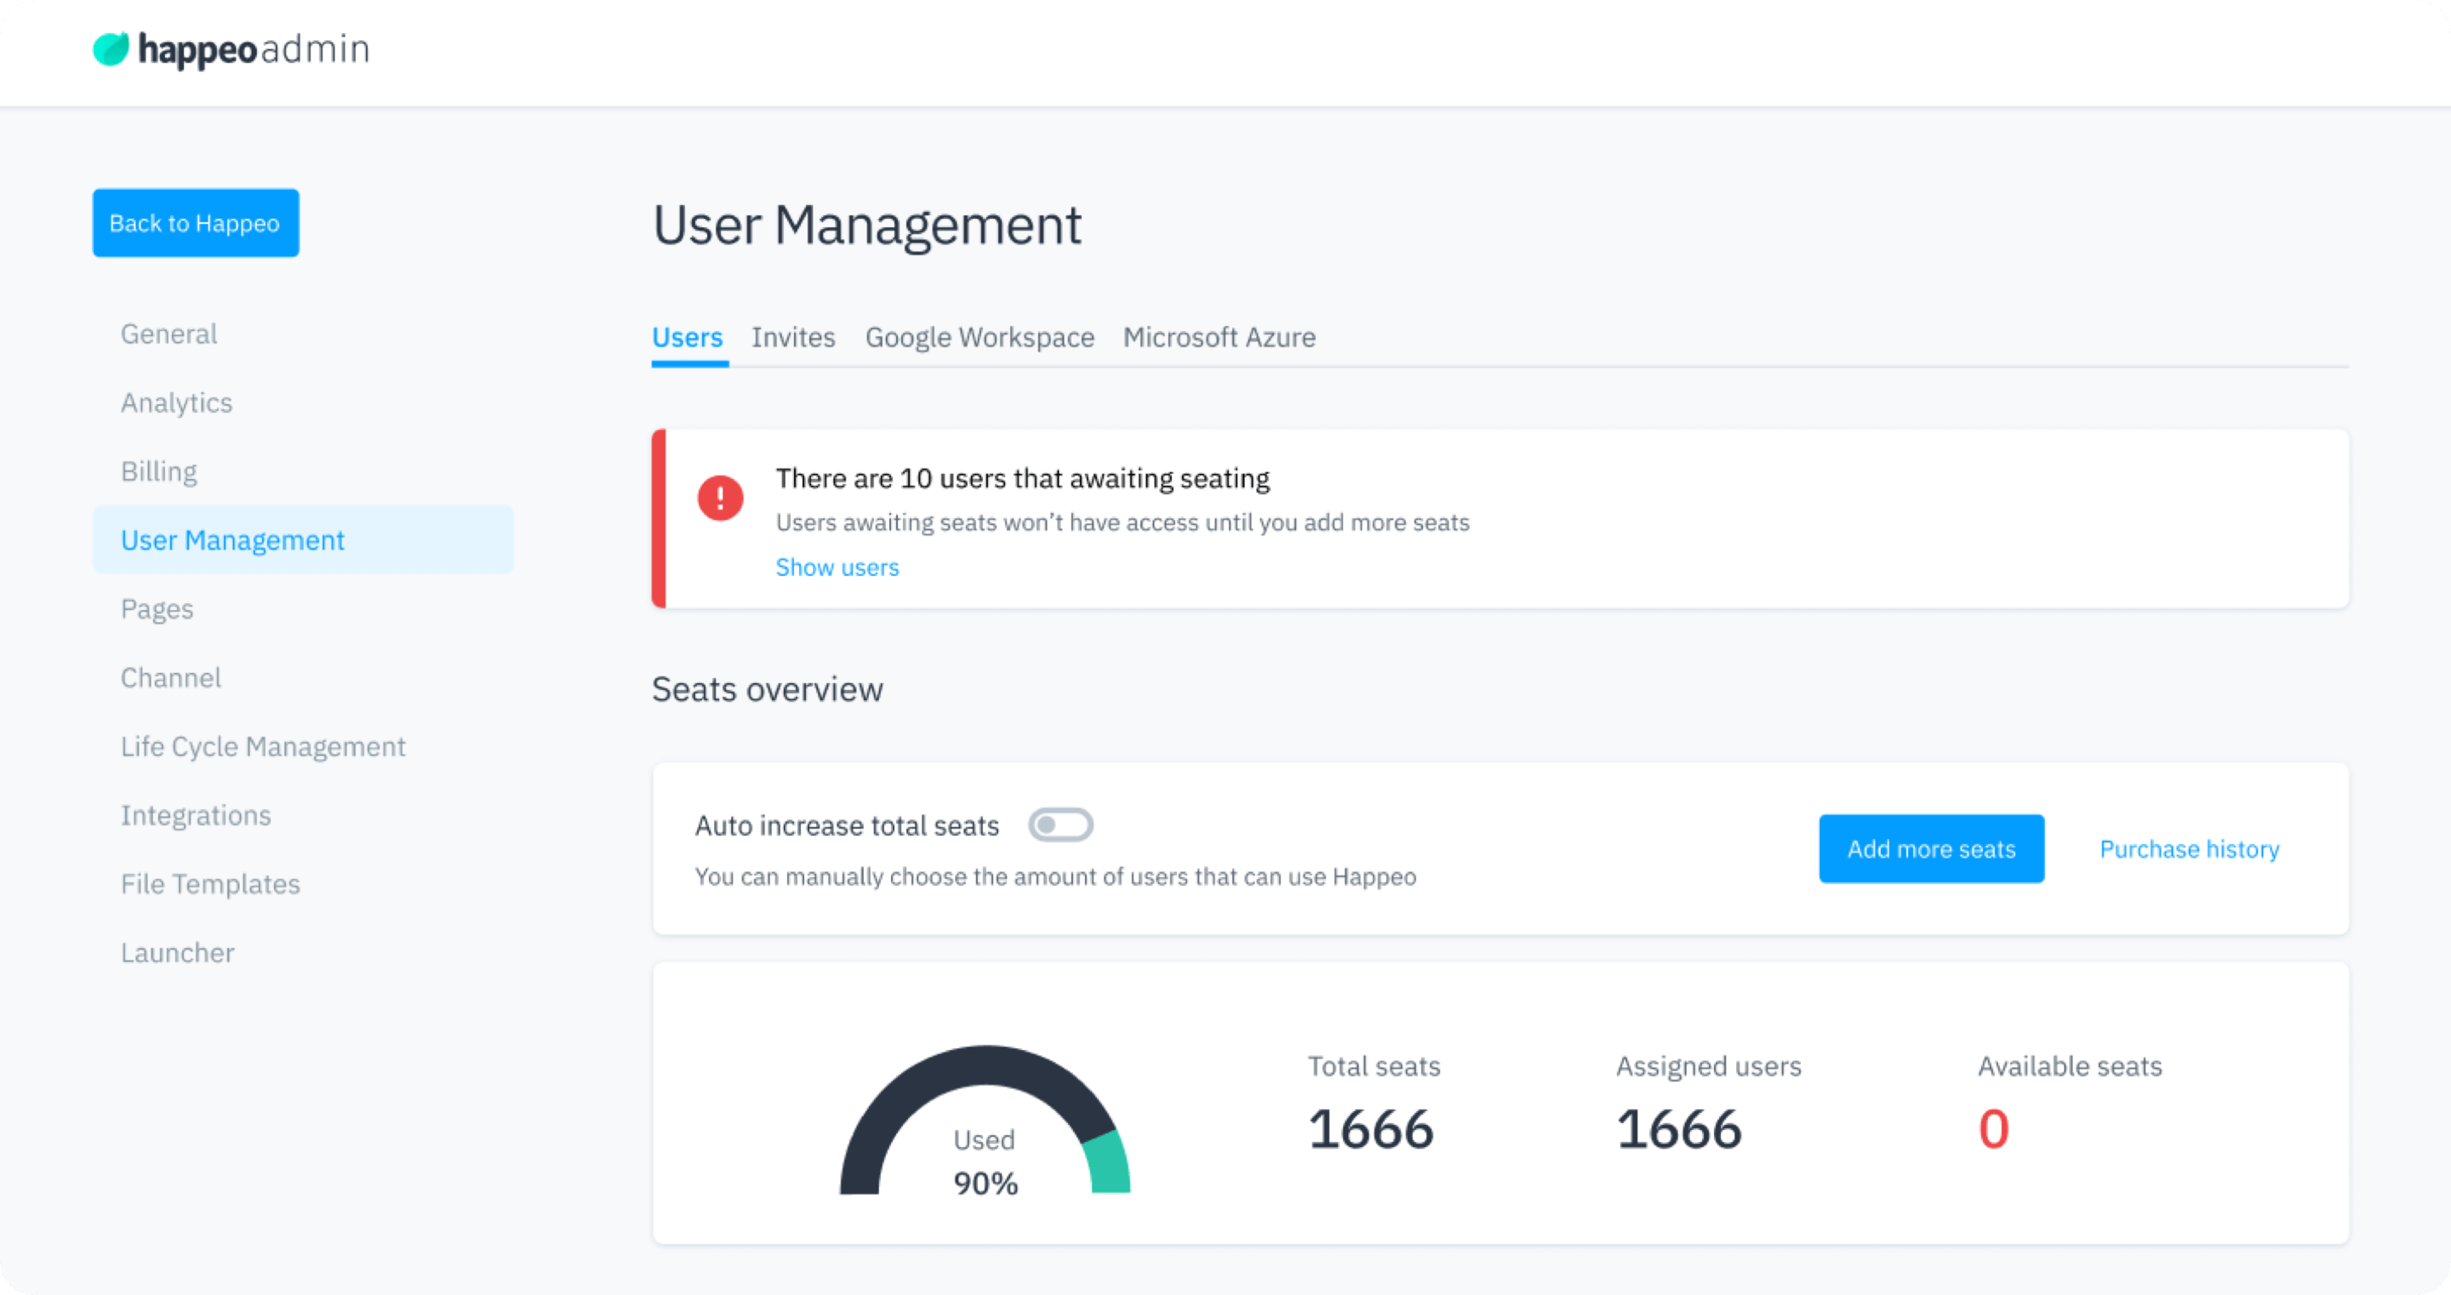Switch to the Invites tab

[x=792, y=338]
